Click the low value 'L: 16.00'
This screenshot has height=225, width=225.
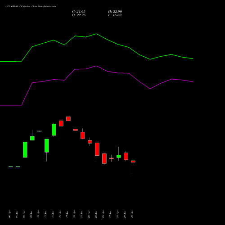[115, 15]
